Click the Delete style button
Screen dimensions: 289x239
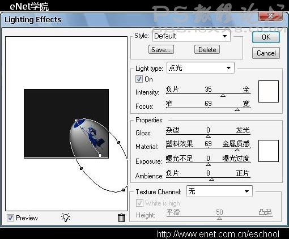207,49
